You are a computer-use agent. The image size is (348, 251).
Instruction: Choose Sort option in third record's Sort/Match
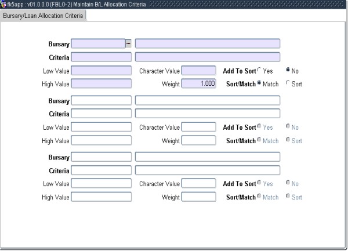pos(288,197)
